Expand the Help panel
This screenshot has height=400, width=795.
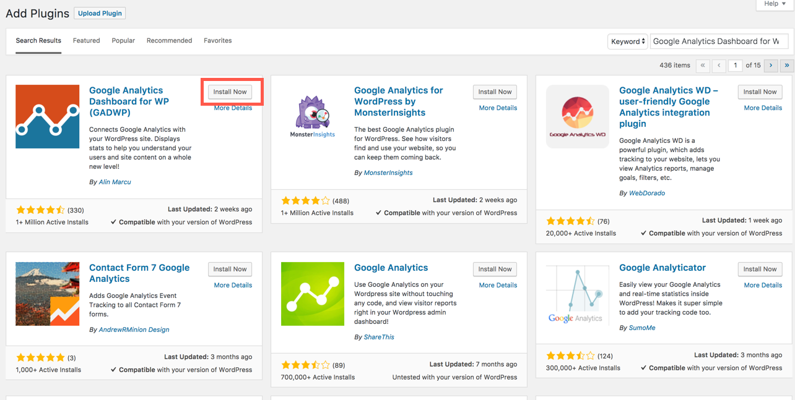[775, 4]
